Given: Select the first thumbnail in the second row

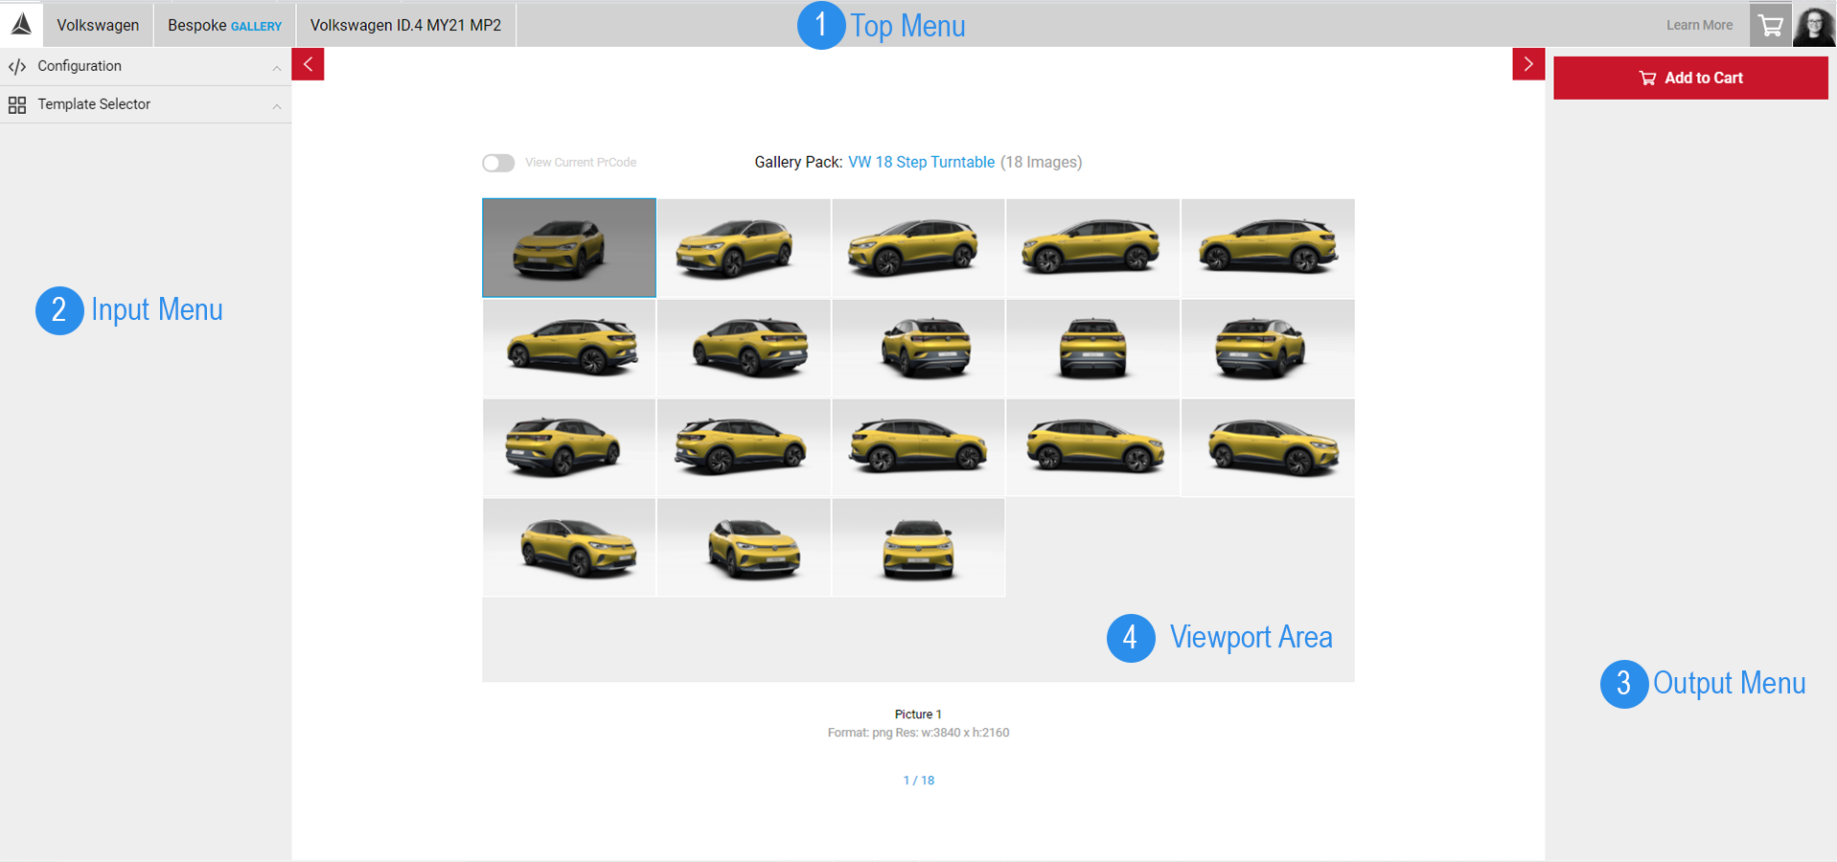Looking at the screenshot, I should pos(569,347).
